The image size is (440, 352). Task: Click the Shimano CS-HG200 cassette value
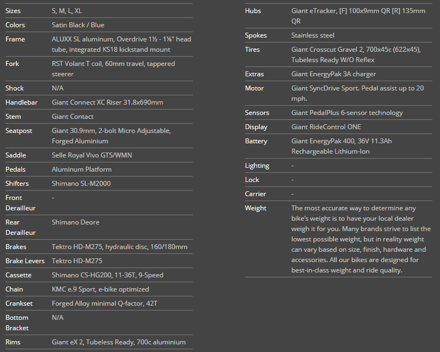point(107,275)
